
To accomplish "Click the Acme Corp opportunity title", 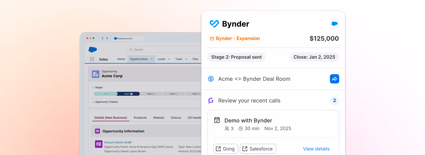I will tap(112, 76).
